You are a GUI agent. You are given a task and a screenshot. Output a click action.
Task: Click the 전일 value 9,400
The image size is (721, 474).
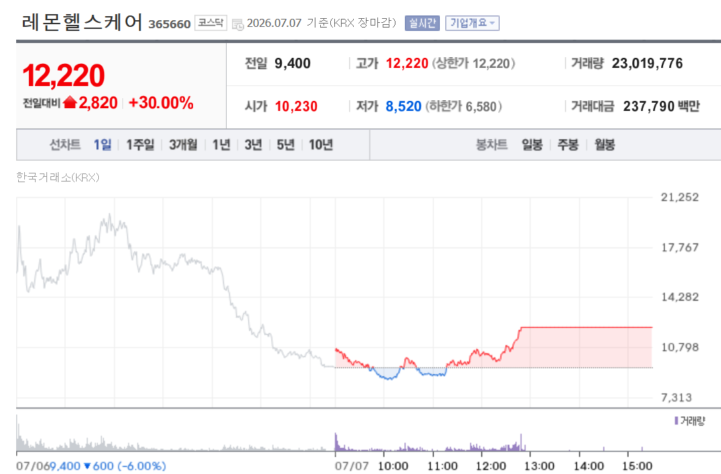pyautogui.click(x=293, y=63)
